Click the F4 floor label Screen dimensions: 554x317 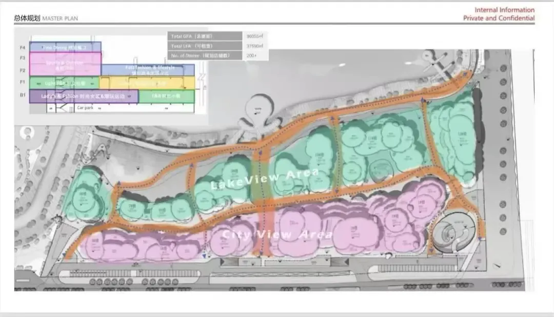click(23, 47)
